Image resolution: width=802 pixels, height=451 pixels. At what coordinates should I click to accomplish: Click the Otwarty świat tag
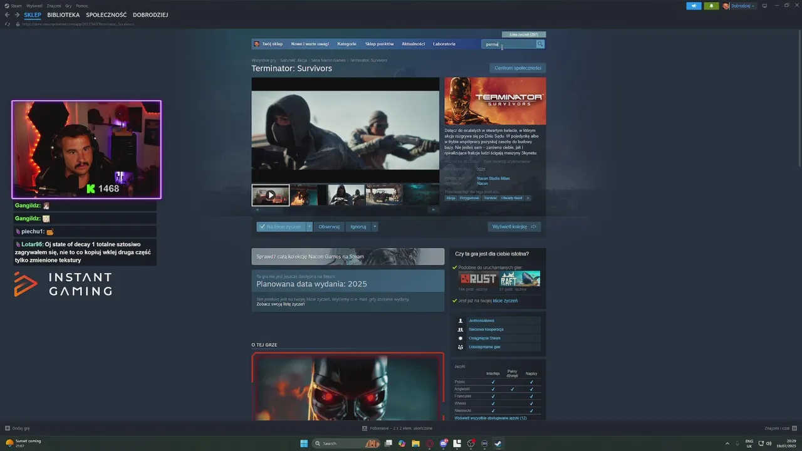512,198
